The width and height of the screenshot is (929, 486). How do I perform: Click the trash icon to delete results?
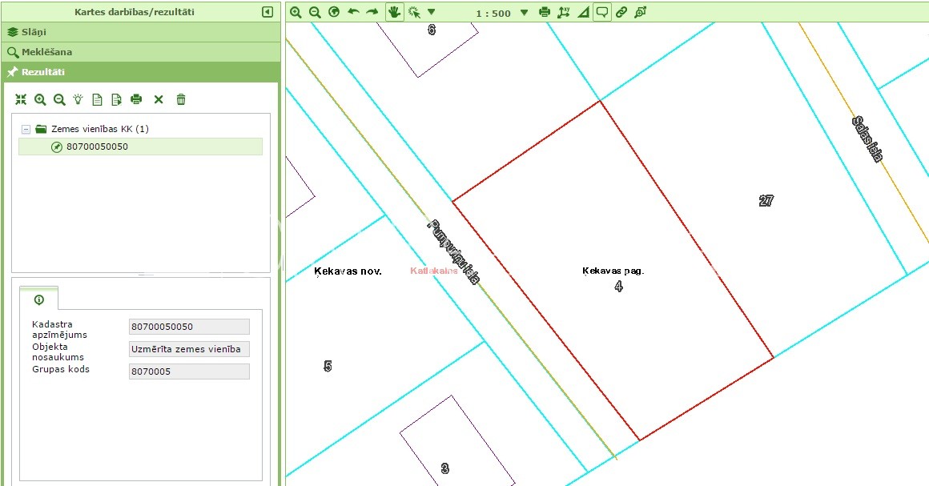[181, 99]
